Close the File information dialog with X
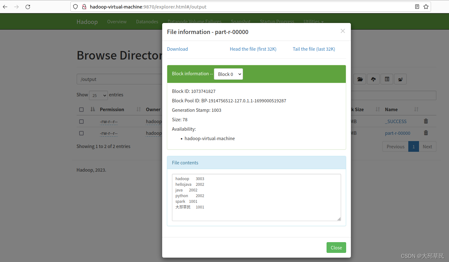The width and height of the screenshot is (449, 262). pos(343,31)
